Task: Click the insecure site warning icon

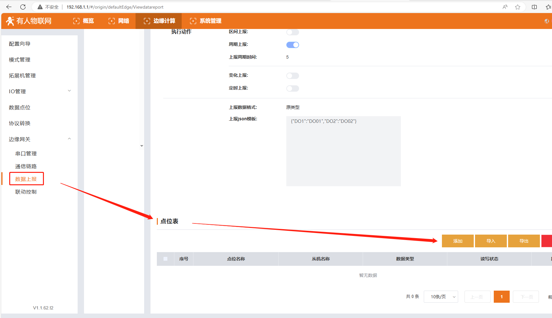Action: (40, 7)
